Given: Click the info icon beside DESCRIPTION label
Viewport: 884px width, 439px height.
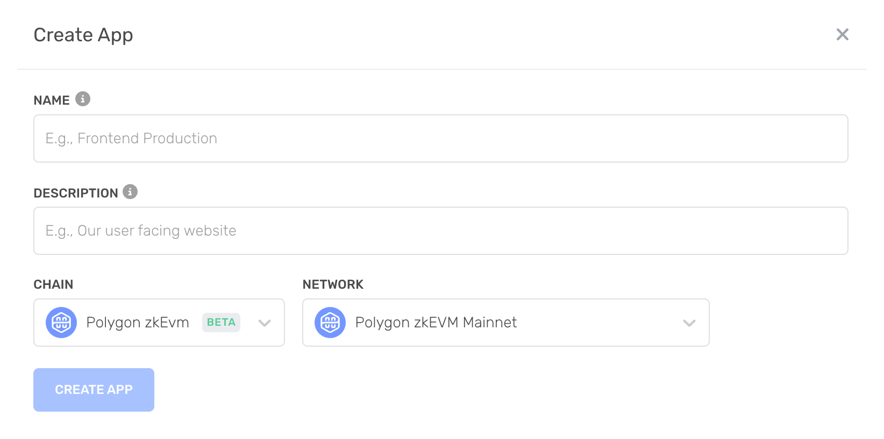Looking at the screenshot, I should pos(130,192).
